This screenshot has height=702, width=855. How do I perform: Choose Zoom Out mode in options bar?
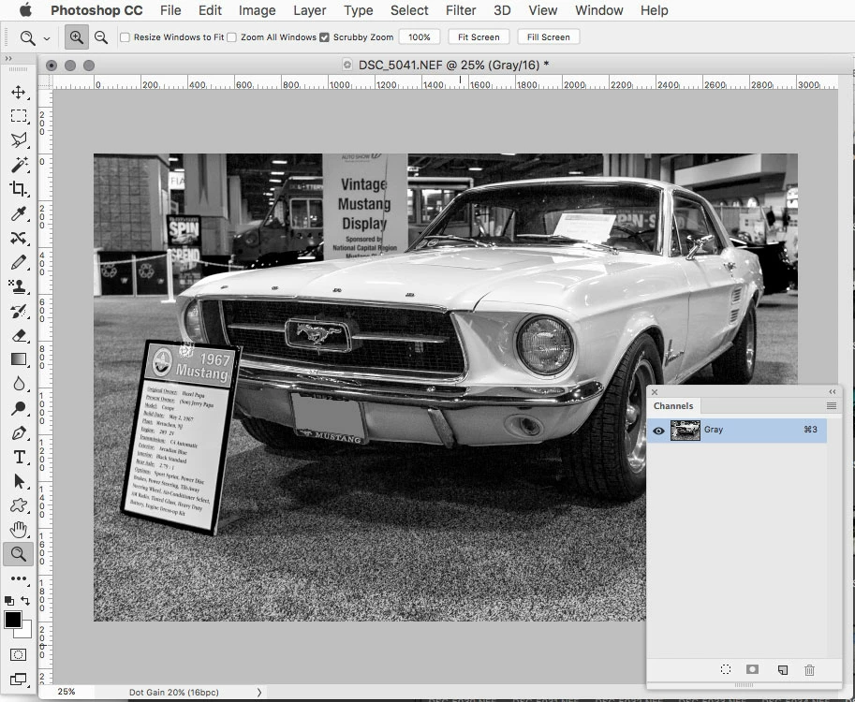click(x=101, y=37)
